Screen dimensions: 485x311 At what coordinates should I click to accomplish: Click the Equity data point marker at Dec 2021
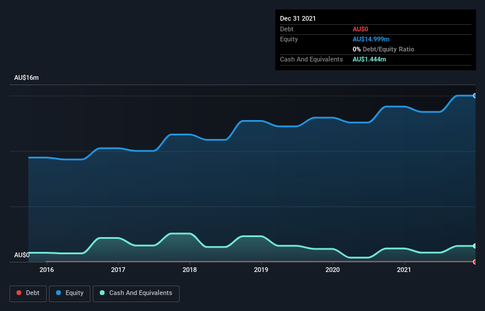click(475, 96)
